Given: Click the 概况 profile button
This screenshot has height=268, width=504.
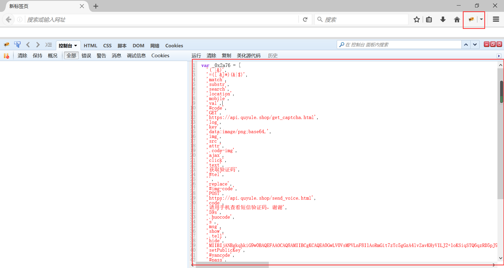Looking at the screenshot, I should [52, 56].
